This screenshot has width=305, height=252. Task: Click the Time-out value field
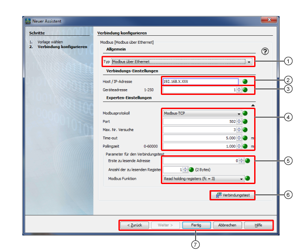(x=200, y=138)
